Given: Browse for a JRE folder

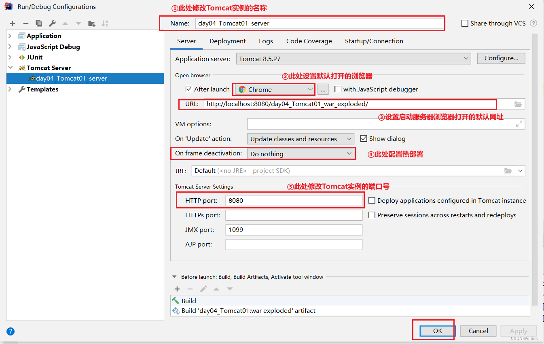Looking at the screenshot, I should (508, 171).
